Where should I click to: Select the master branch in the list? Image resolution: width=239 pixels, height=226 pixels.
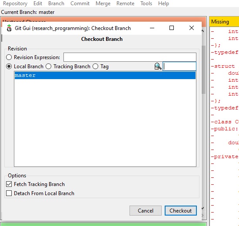click(105, 75)
